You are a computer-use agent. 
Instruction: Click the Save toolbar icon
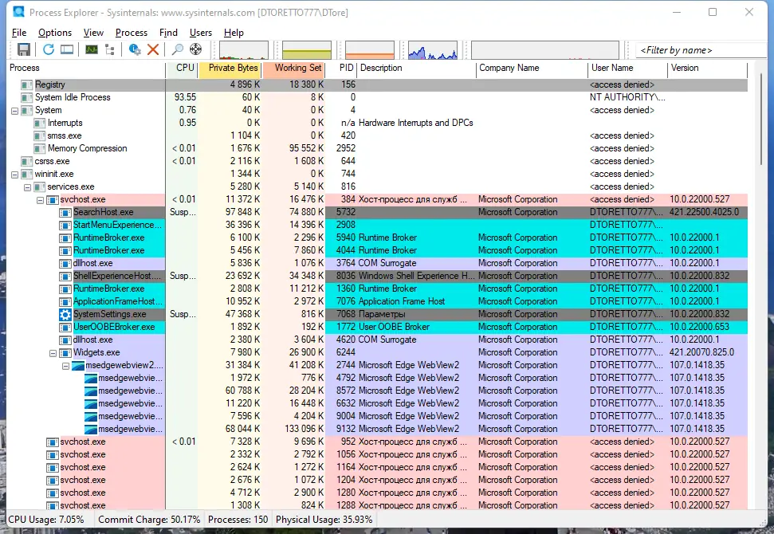click(x=24, y=49)
